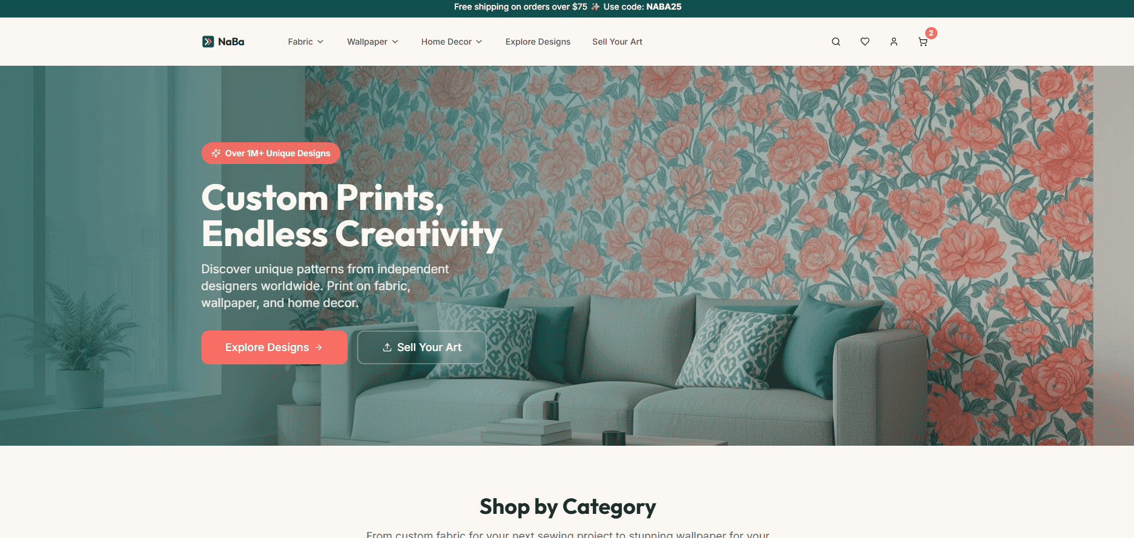This screenshot has width=1134, height=538.
Task: Click the sparkle icon in Unique Designs badge
Action: (x=216, y=153)
